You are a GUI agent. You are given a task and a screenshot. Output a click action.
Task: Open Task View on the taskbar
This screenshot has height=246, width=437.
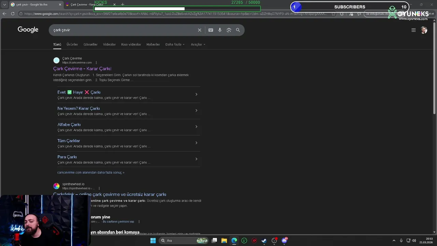214,241
